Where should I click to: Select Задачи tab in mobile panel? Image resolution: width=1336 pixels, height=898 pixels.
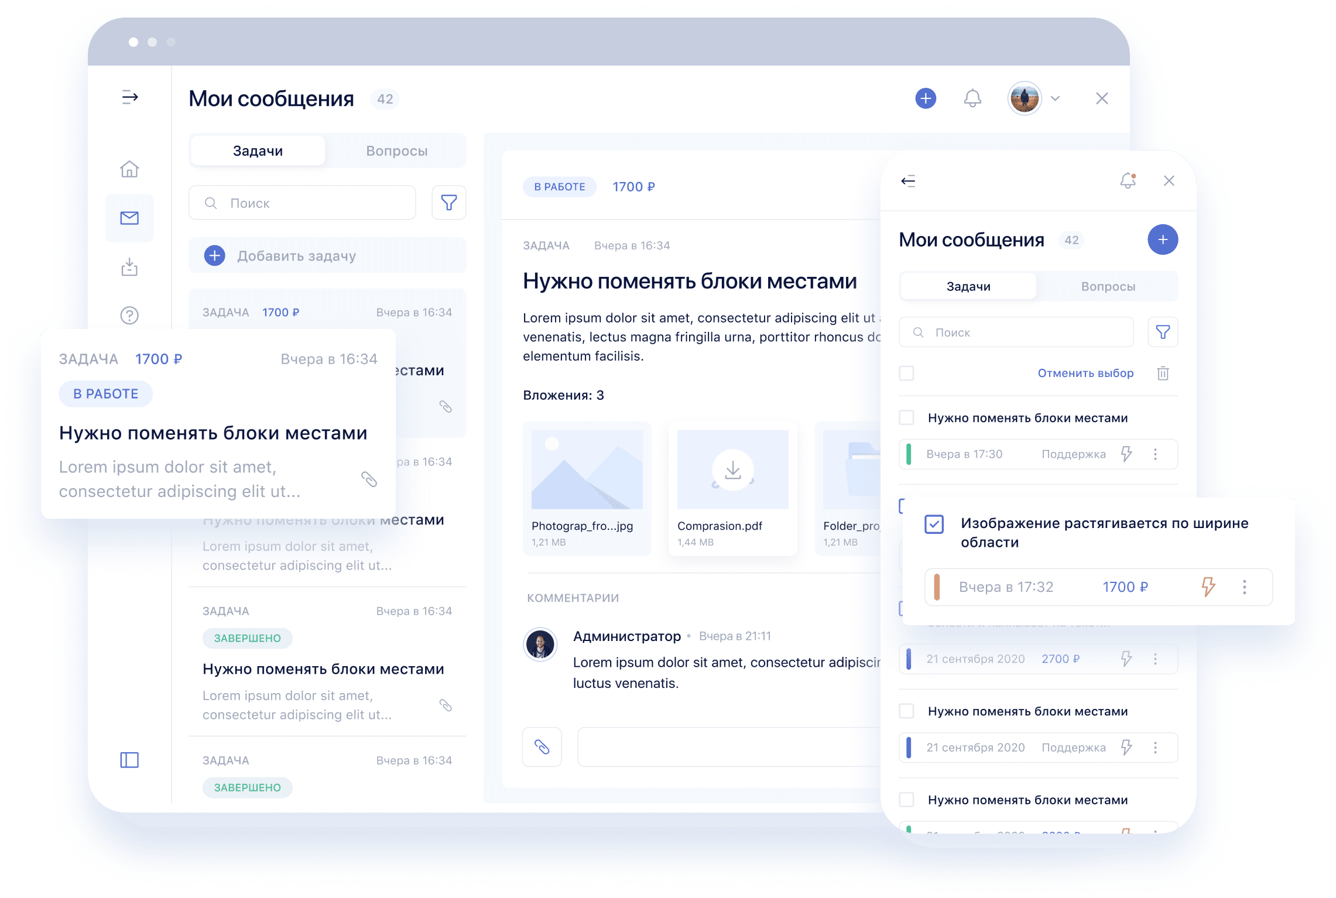(968, 286)
